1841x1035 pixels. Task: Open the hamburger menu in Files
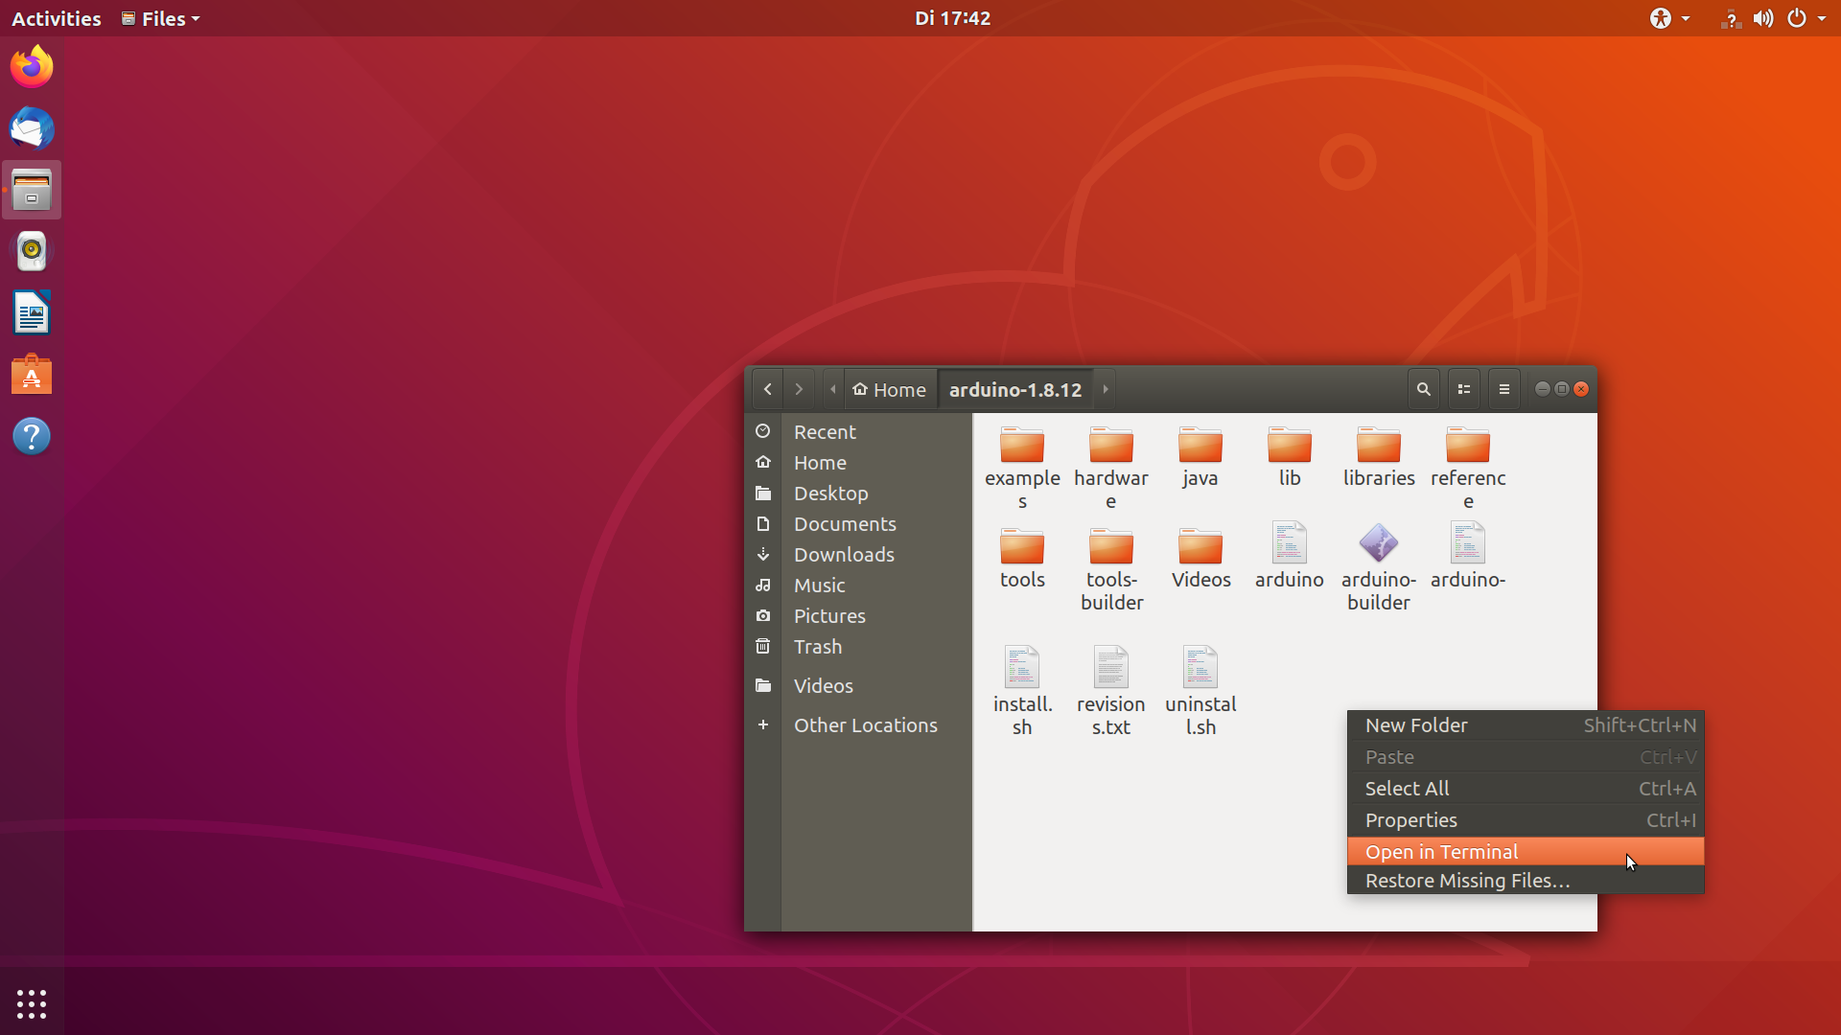(1503, 389)
